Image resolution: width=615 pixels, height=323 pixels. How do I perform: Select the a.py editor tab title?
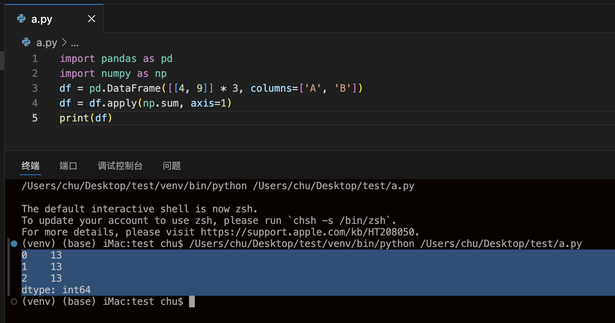pyautogui.click(x=42, y=19)
